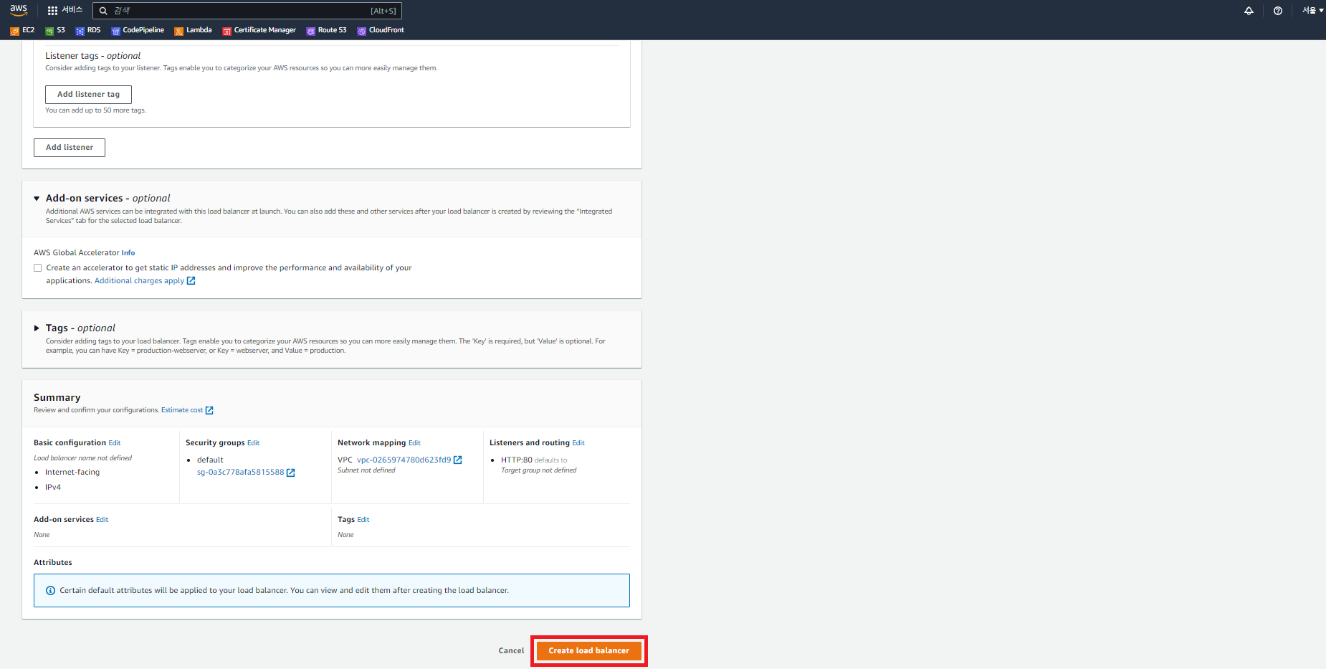Open the notifications bell

(x=1249, y=11)
